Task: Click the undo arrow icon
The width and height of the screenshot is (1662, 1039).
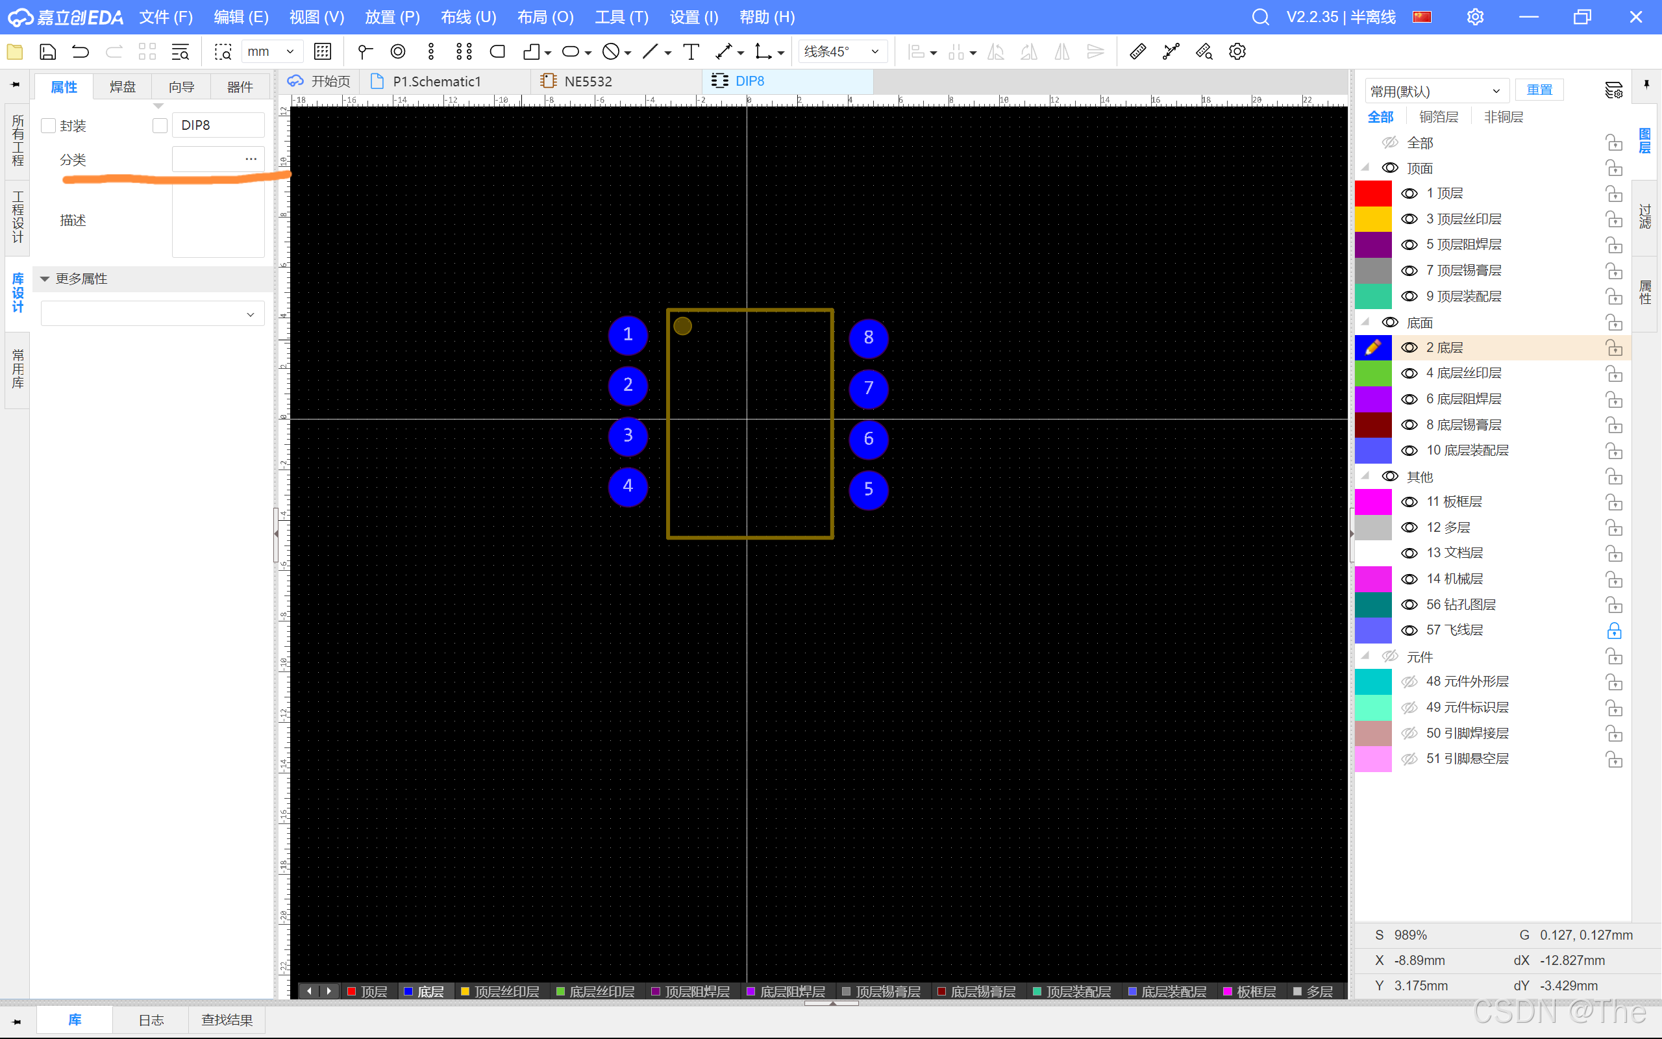Action: [81, 51]
